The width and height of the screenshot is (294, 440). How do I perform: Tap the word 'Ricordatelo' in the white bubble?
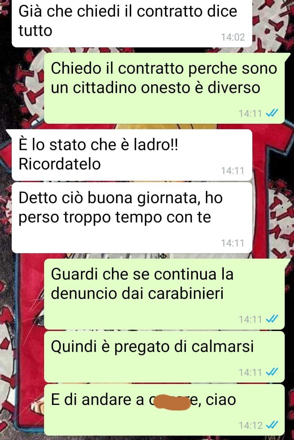pos(60,164)
